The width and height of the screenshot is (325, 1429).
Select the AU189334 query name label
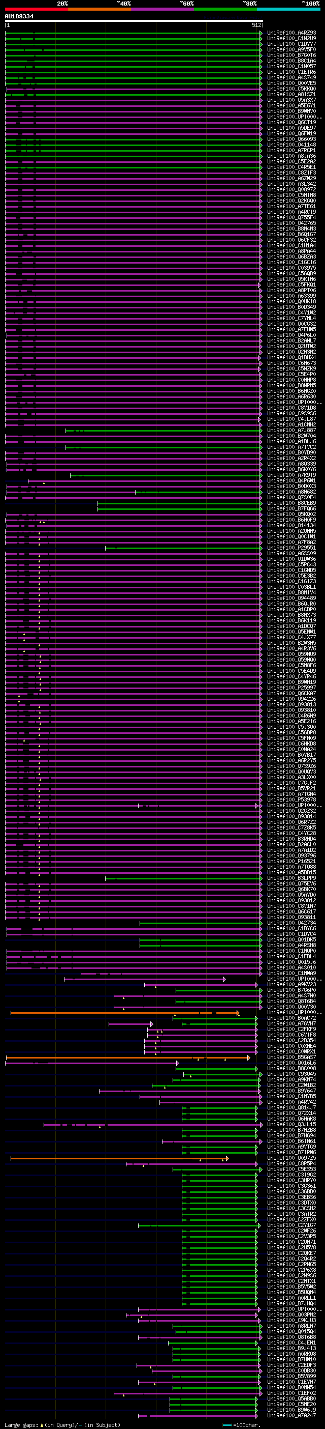coord(19,17)
